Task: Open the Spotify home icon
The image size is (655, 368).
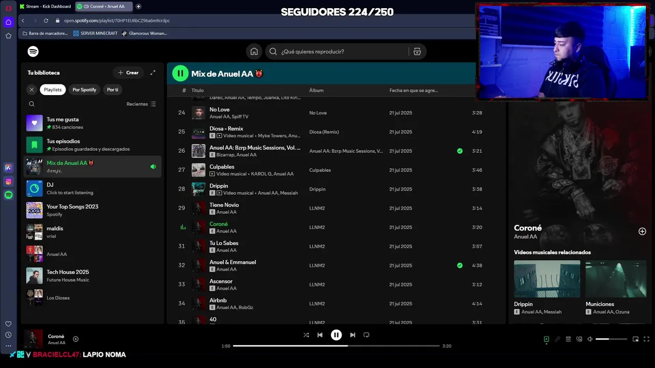Action: (x=254, y=52)
